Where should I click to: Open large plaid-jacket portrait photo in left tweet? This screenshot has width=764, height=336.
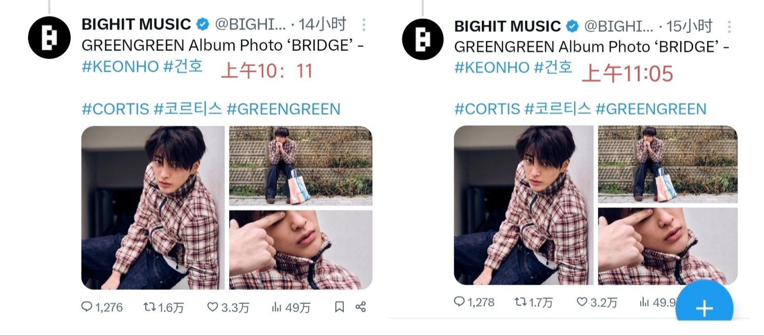(153, 208)
